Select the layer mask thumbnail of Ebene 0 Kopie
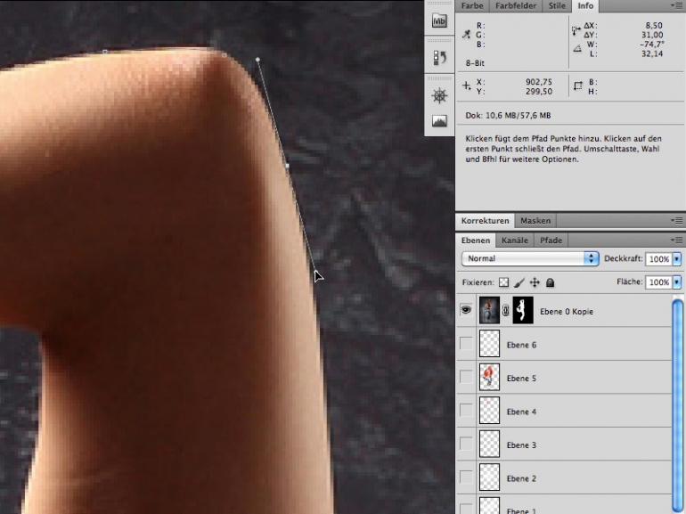 [523, 310]
